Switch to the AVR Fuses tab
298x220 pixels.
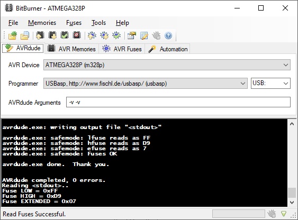(122, 49)
